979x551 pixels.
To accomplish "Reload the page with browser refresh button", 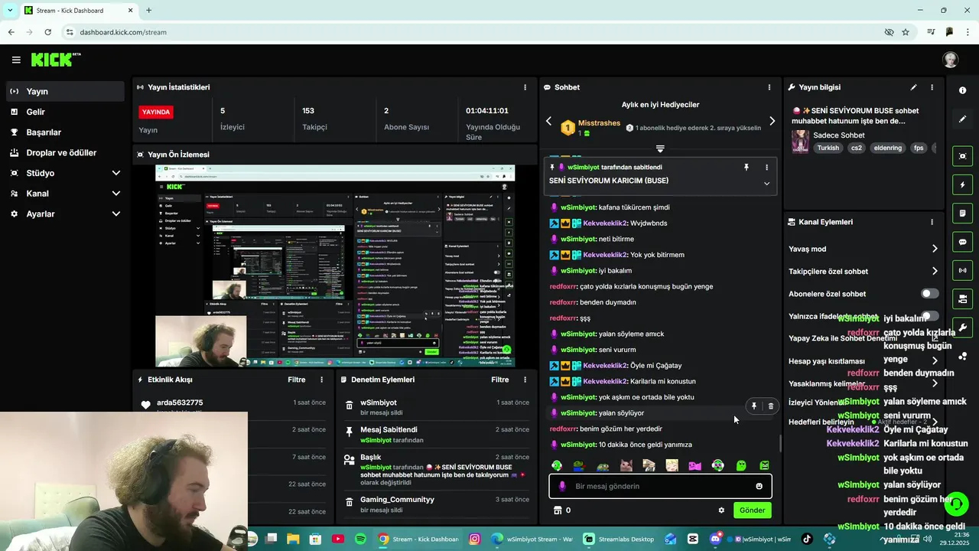I will coord(47,32).
